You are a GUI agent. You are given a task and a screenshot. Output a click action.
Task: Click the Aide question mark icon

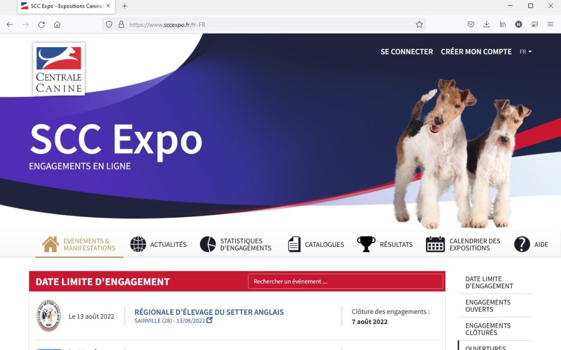point(522,244)
